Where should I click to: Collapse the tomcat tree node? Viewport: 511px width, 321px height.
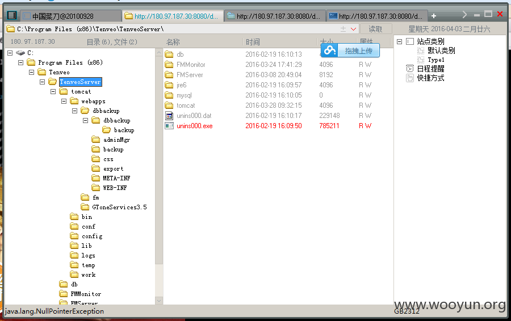(53, 91)
